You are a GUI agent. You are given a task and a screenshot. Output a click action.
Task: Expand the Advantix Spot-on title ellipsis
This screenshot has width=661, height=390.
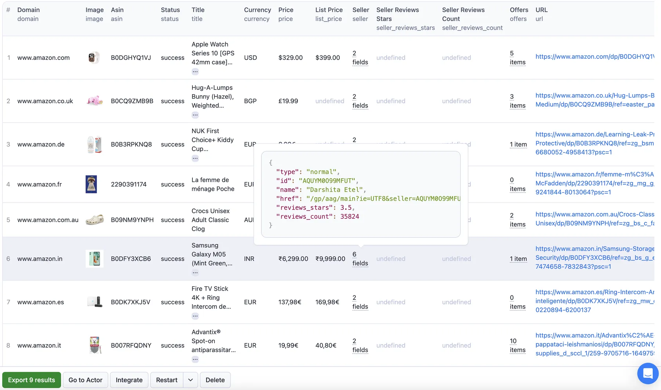tap(195, 359)
